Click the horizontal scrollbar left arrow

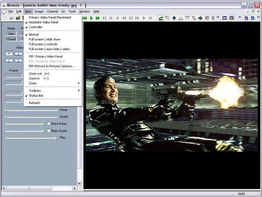click(x=4, y=188)
